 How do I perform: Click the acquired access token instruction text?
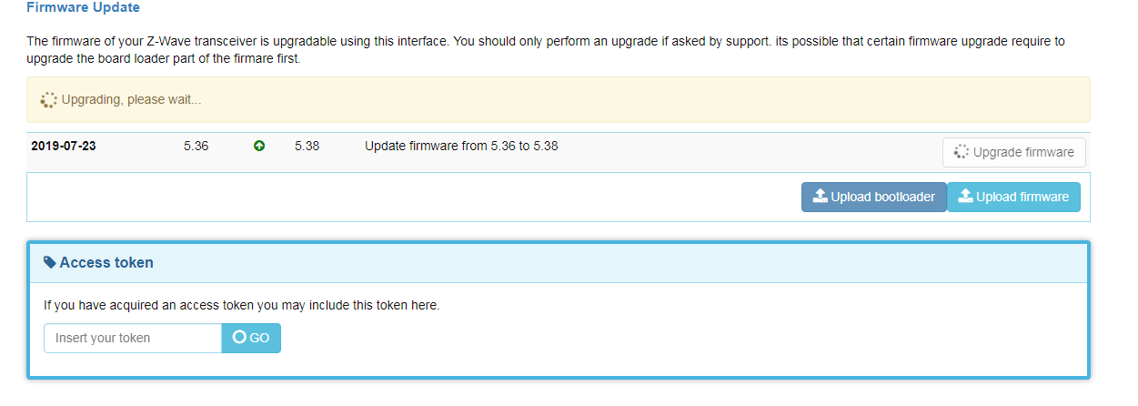click(x=242, y=305)
